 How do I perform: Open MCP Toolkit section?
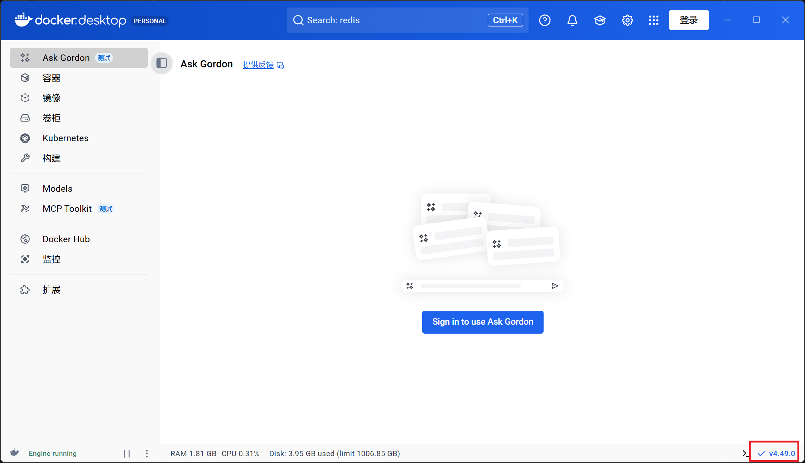coord(67,209)
